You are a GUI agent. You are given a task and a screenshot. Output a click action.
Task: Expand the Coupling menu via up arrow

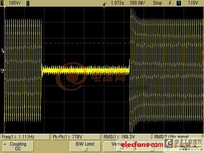[5, 144]
